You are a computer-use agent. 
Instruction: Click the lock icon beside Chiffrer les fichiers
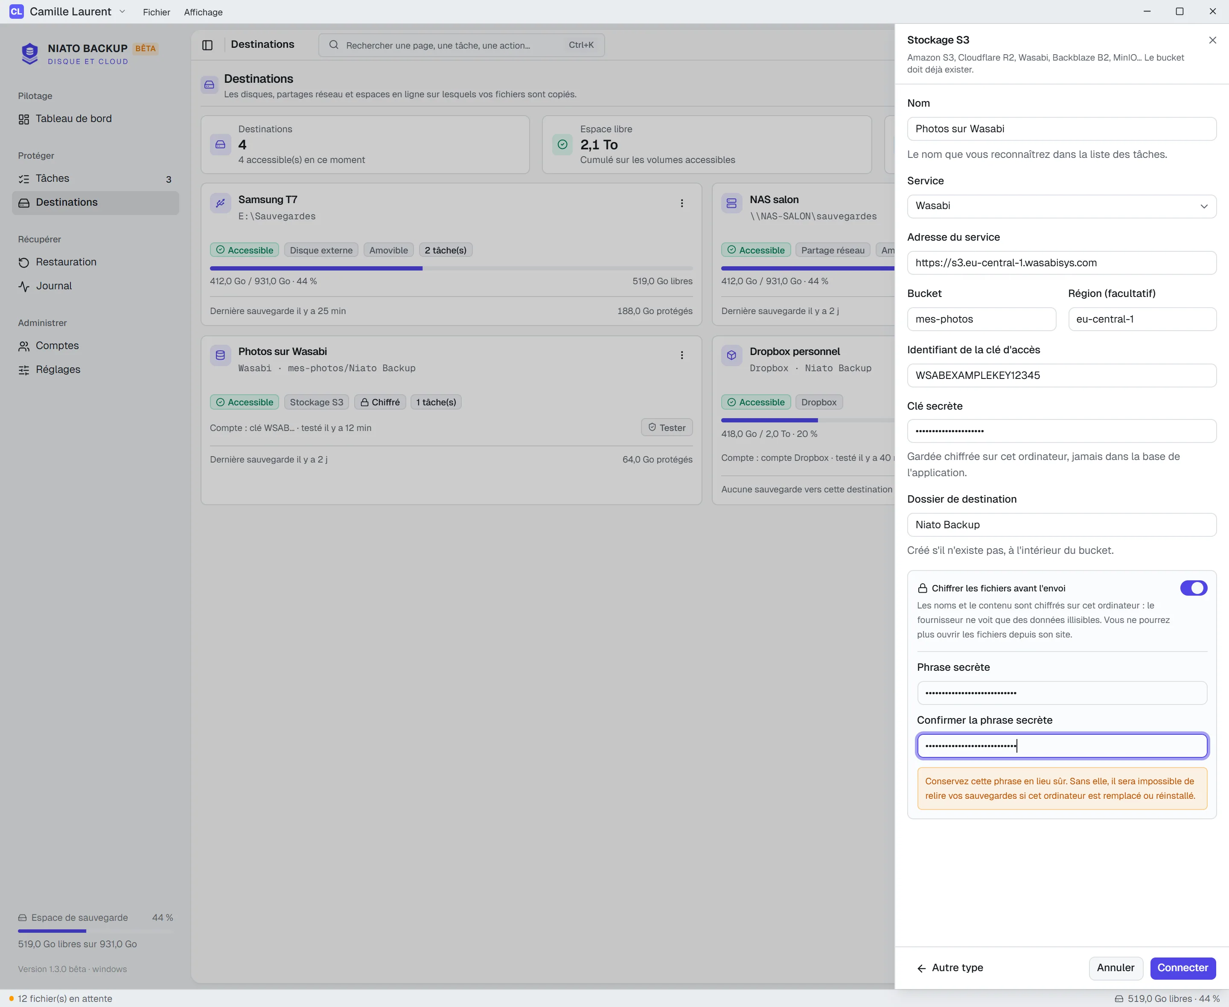click(922, 588)
